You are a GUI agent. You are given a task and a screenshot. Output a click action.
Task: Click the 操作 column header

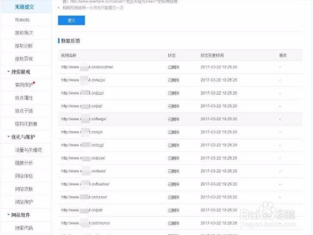coord(283,55)
